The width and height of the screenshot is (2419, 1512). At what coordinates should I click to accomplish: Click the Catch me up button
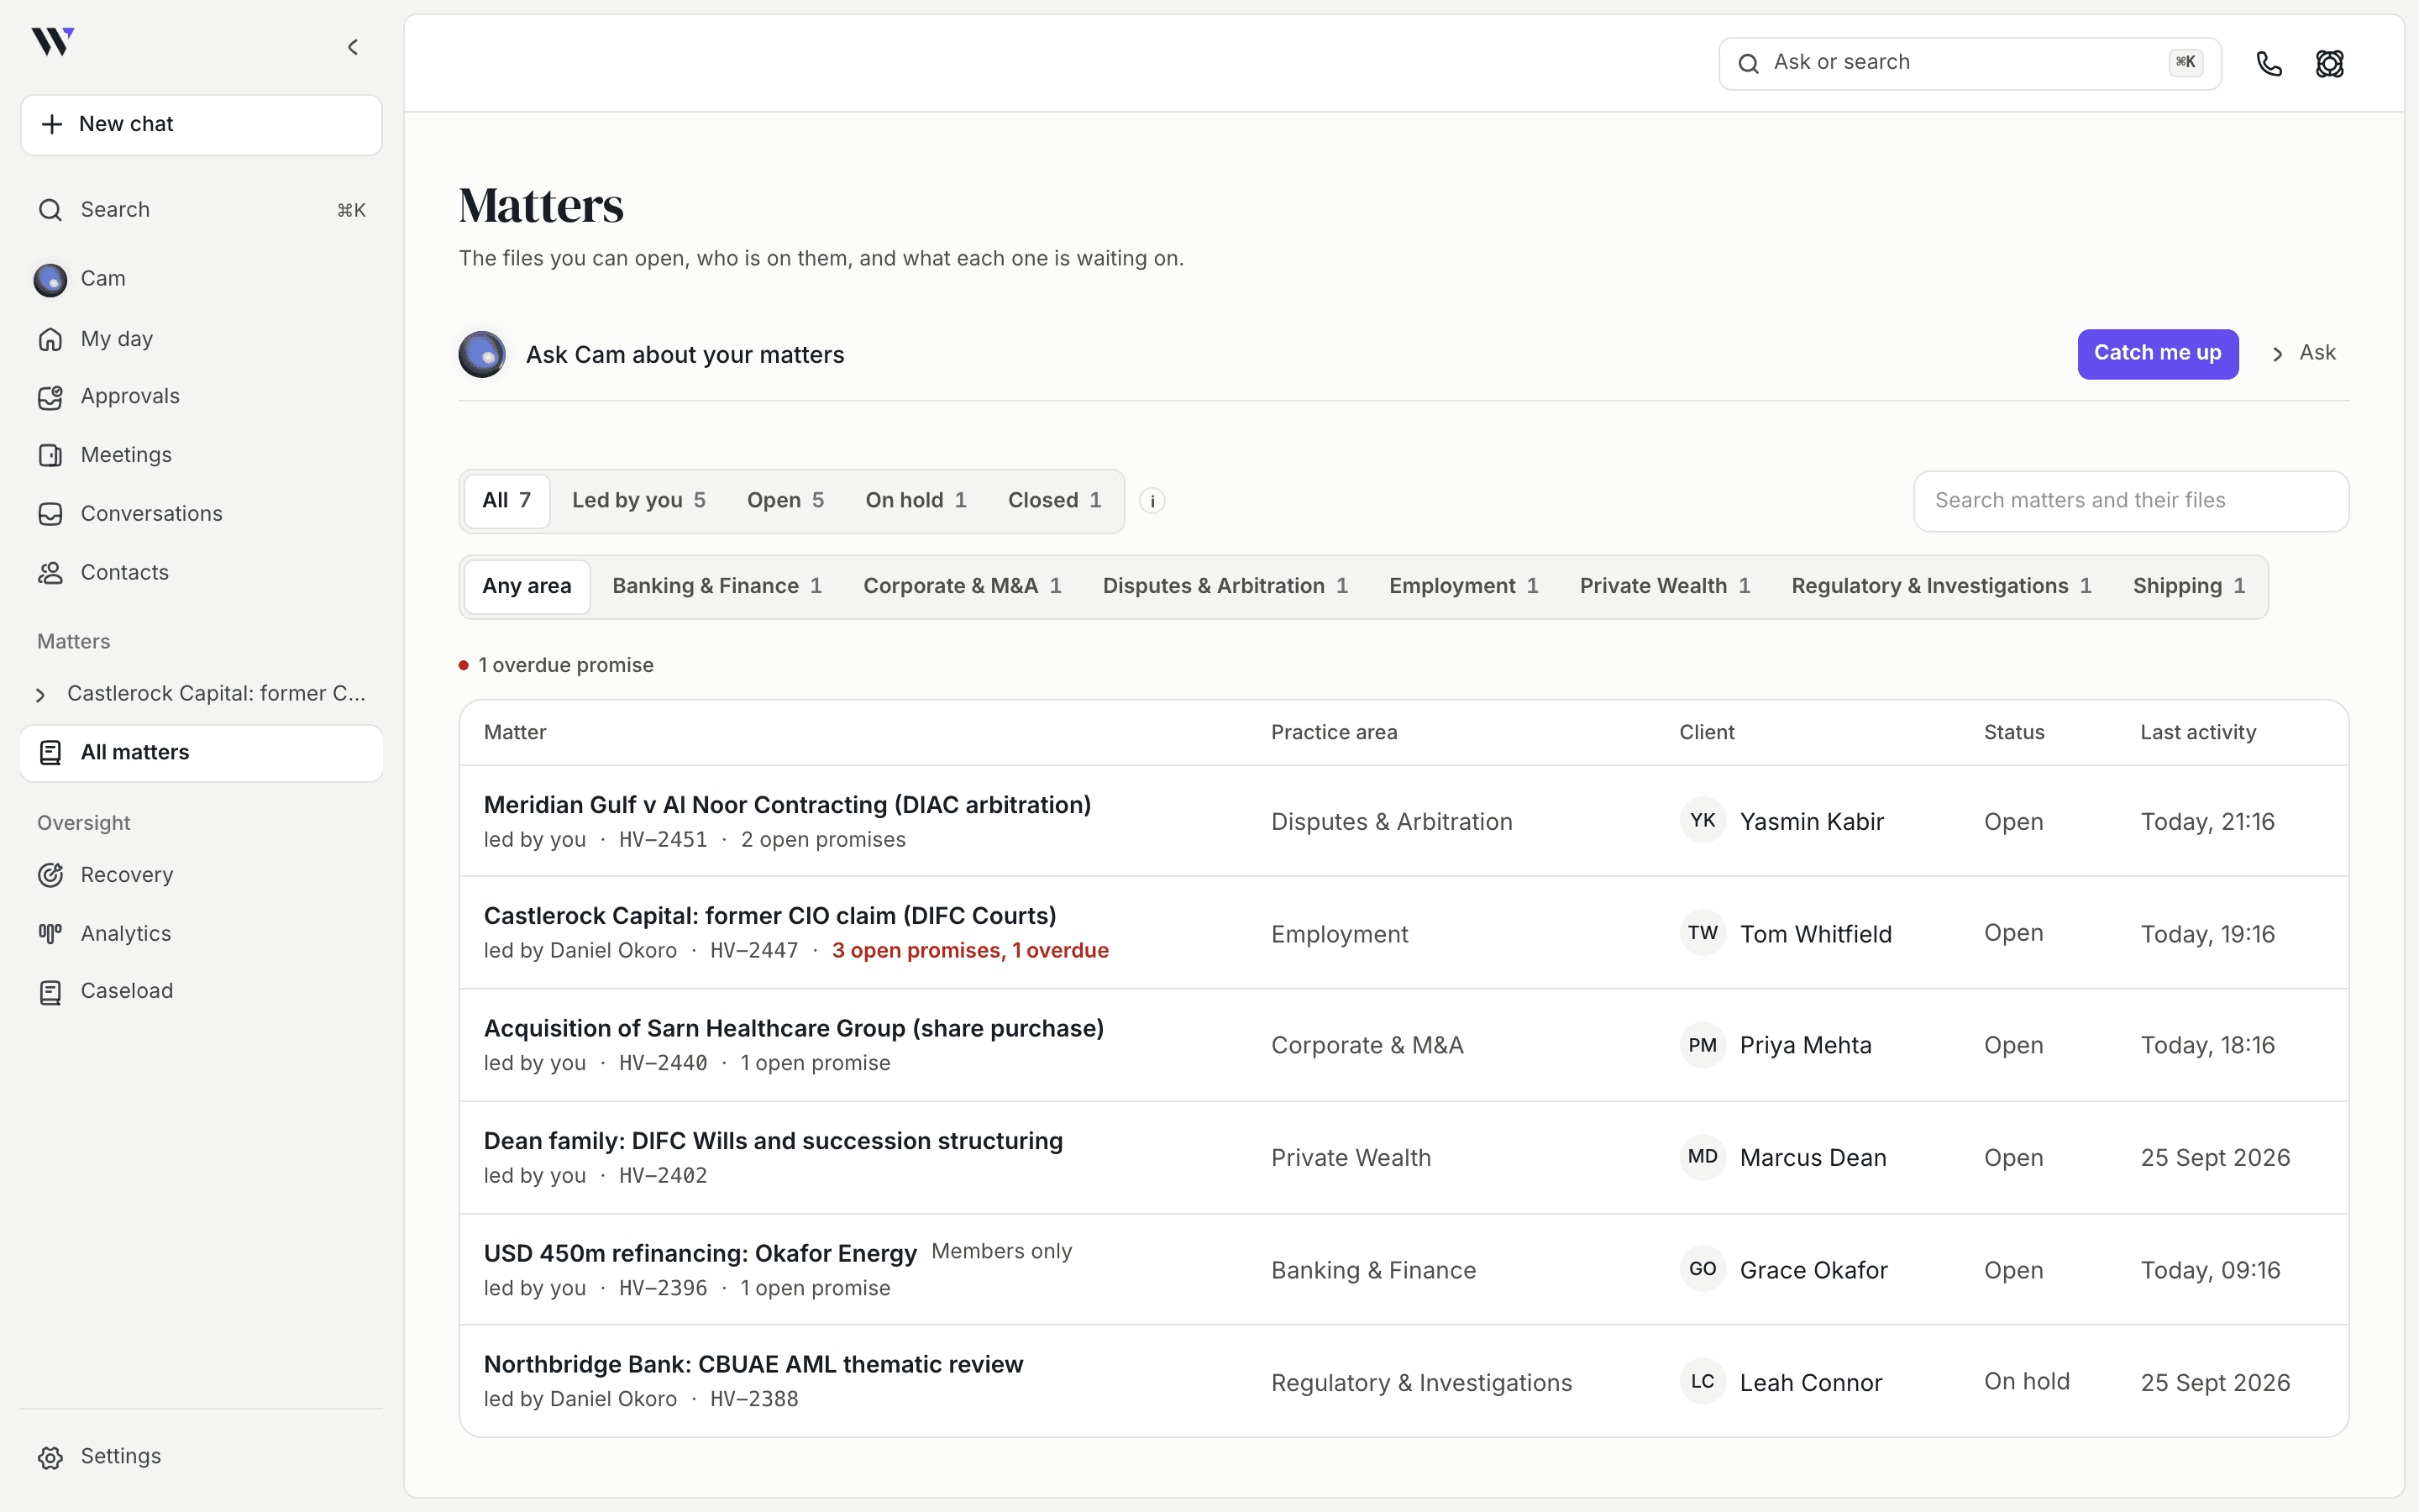click(2157, 354)
